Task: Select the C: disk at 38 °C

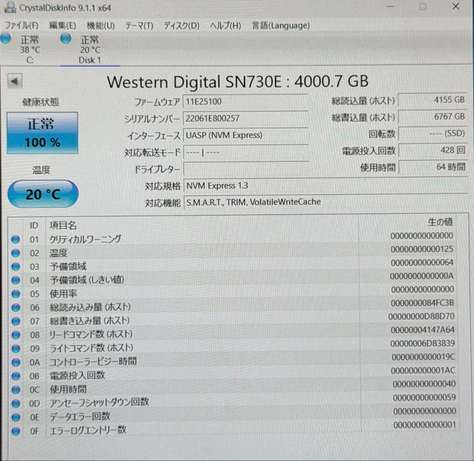Action: pos(30,50)
